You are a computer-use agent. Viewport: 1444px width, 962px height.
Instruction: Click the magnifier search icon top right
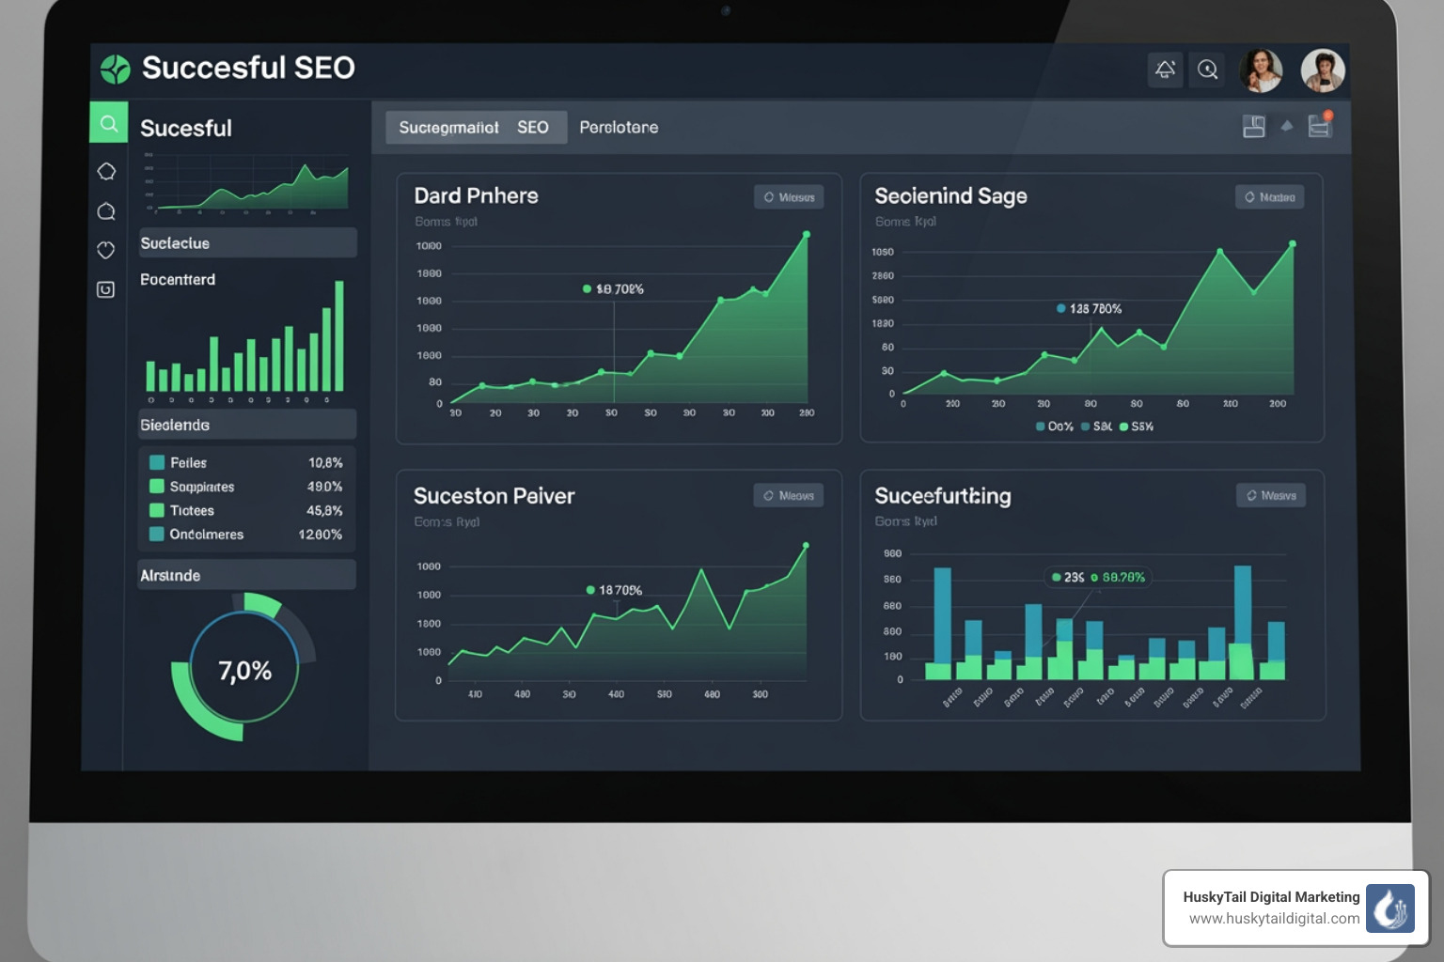pyautogui.click(x=1207, y=70)
